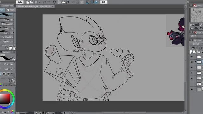This screenshot has height=114, width=203.
Task: Create a new canvas document
Action: pos(27,2)
